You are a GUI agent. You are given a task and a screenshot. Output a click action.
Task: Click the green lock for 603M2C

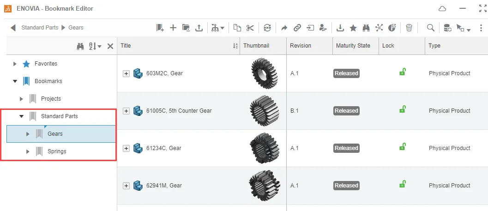[x=403, y=72]
